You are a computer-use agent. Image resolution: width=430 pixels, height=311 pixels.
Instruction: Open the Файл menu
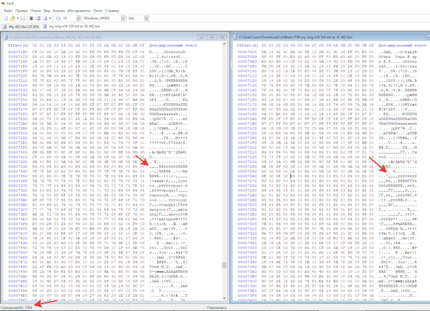coord(8,11)
